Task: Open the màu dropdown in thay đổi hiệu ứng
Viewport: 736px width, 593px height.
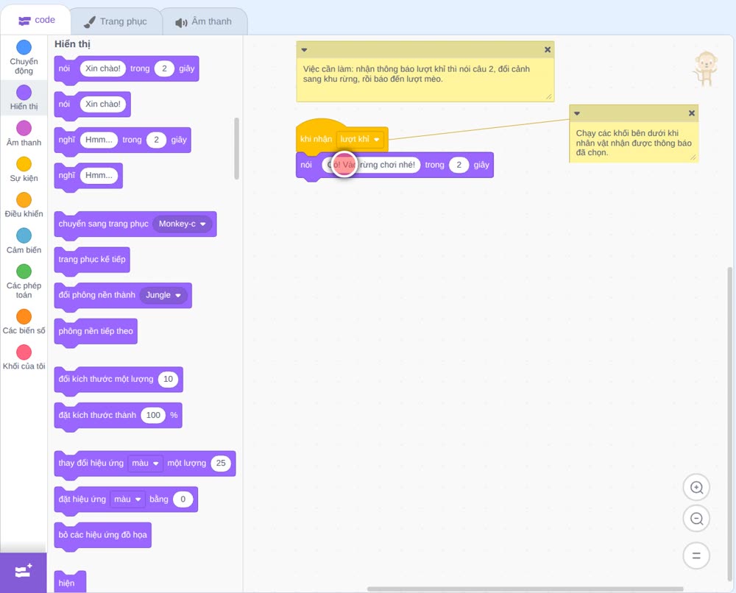Action: 146,463
